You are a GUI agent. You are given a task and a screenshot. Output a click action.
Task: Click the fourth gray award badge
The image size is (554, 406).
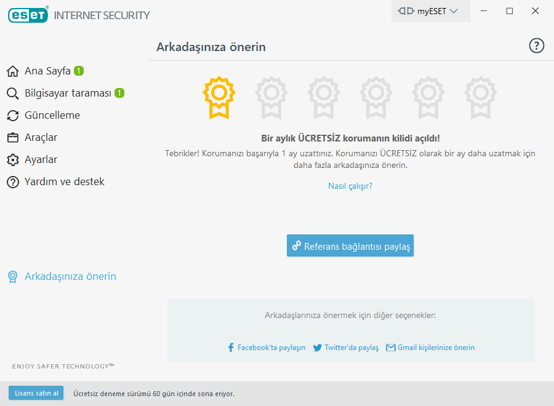click(x=376, y=97)
